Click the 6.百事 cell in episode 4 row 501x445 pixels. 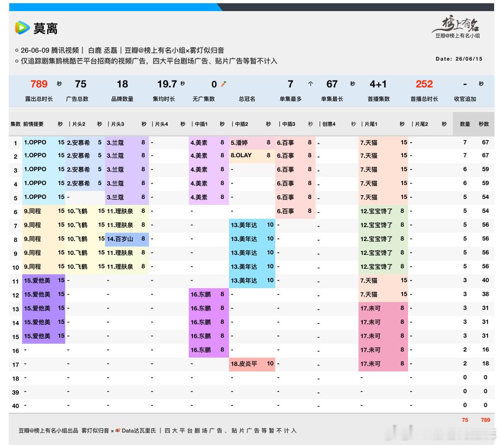point(295,183)
